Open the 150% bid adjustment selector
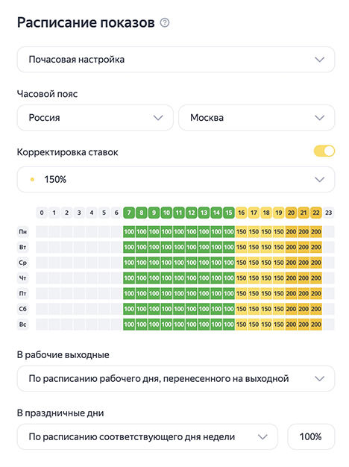 coord(176,180)
